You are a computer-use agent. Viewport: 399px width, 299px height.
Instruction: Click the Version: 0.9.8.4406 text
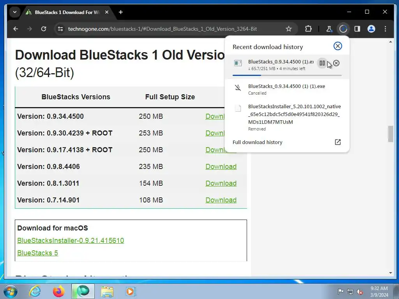(48, 167)
